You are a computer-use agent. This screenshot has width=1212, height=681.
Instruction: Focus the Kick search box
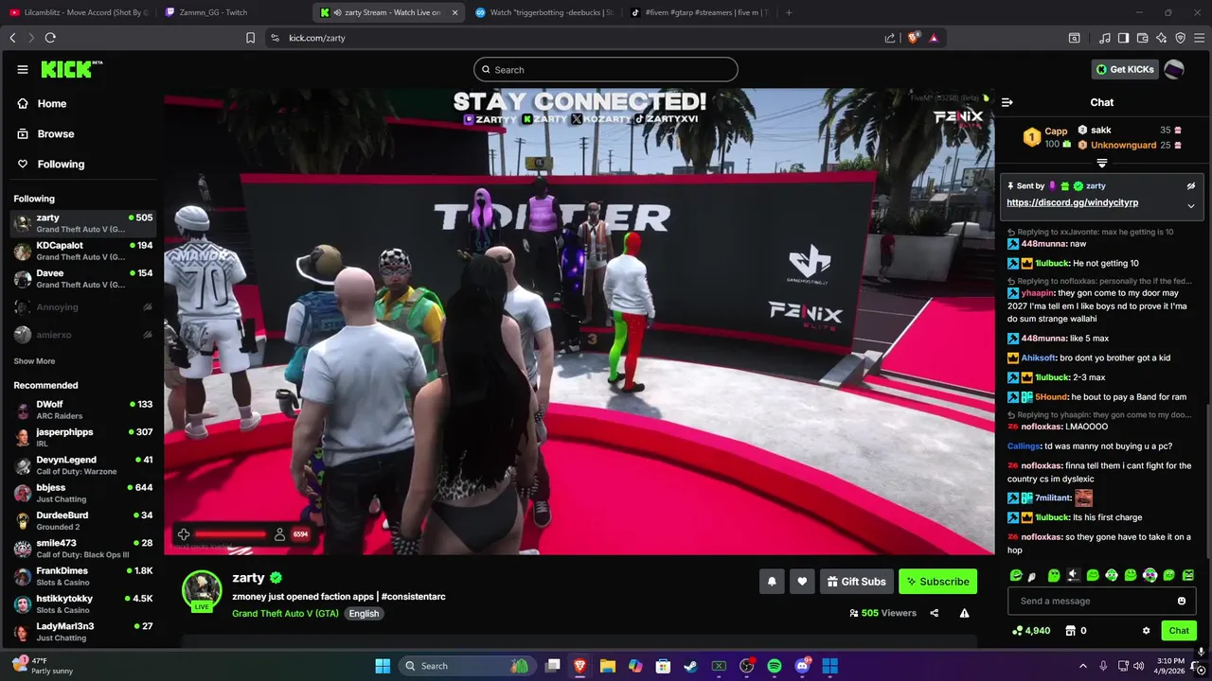click(606, 69)
